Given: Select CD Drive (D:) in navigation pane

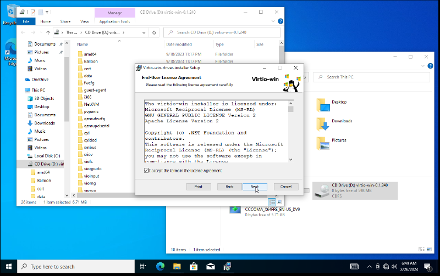Looking at the screenshot, I should pos(48,164).
